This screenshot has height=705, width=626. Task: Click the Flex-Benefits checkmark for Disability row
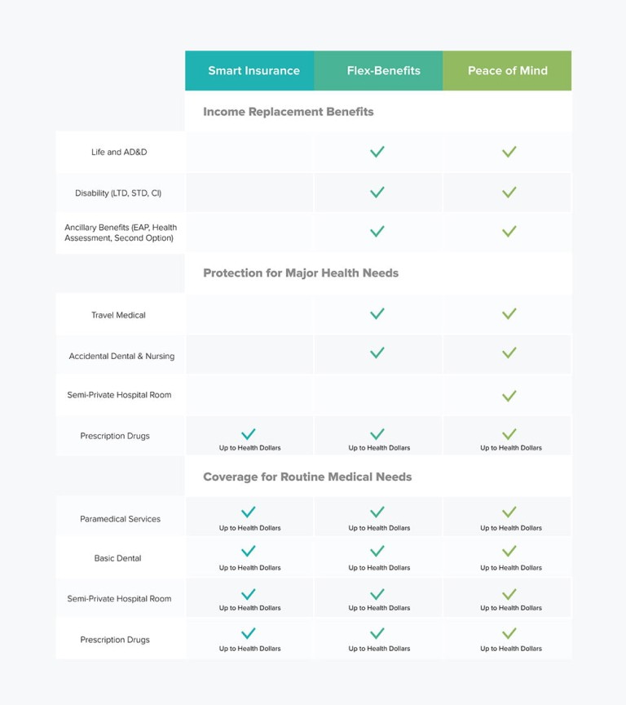[377, 193]
